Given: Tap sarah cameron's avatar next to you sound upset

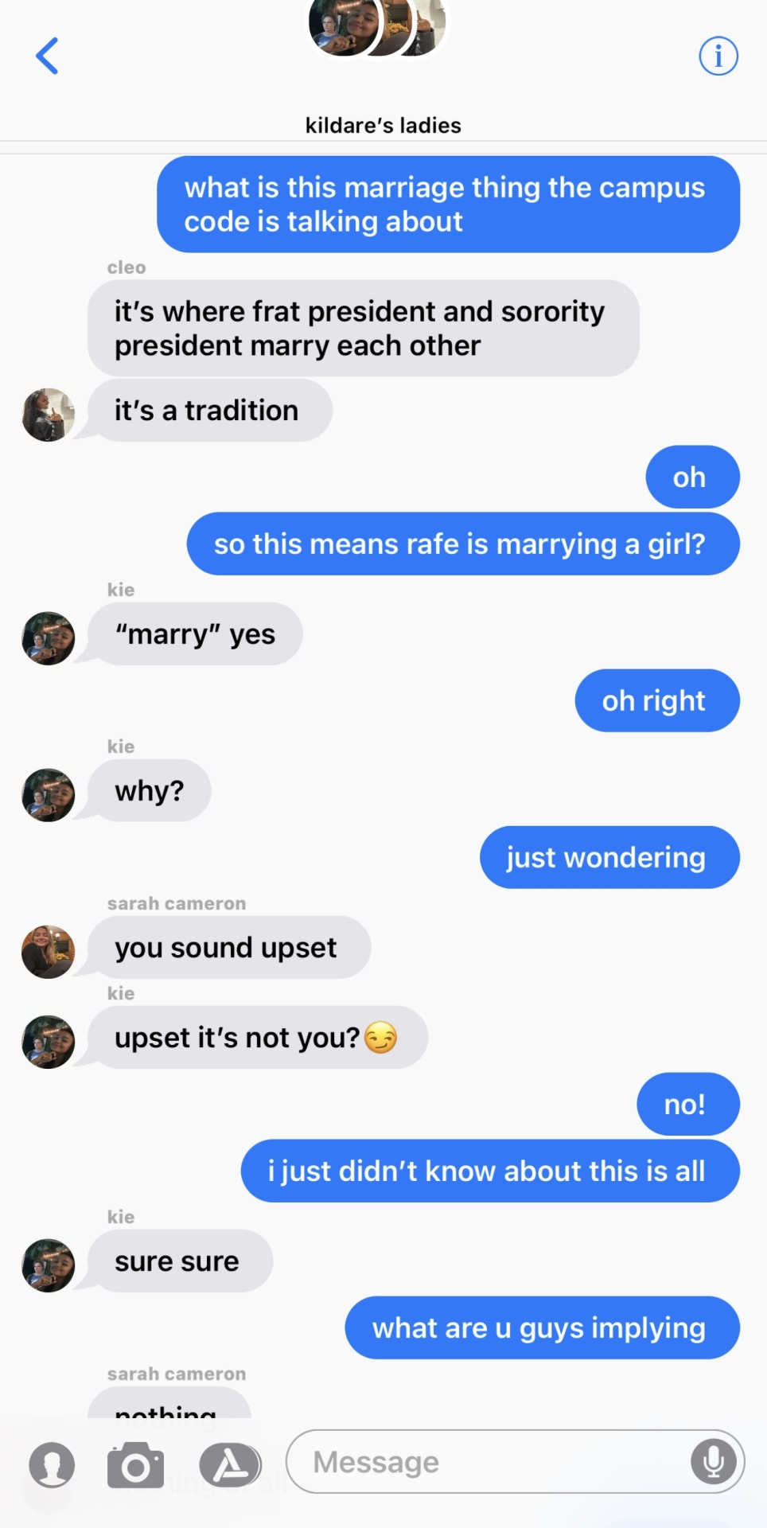Looking at the screenshot, I should tap(49, 952).
